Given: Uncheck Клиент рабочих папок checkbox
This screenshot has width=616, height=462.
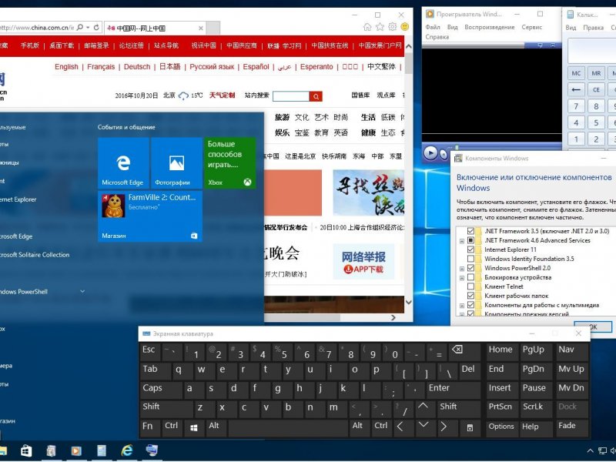Looking at the screenshot, I should [470, 296].
